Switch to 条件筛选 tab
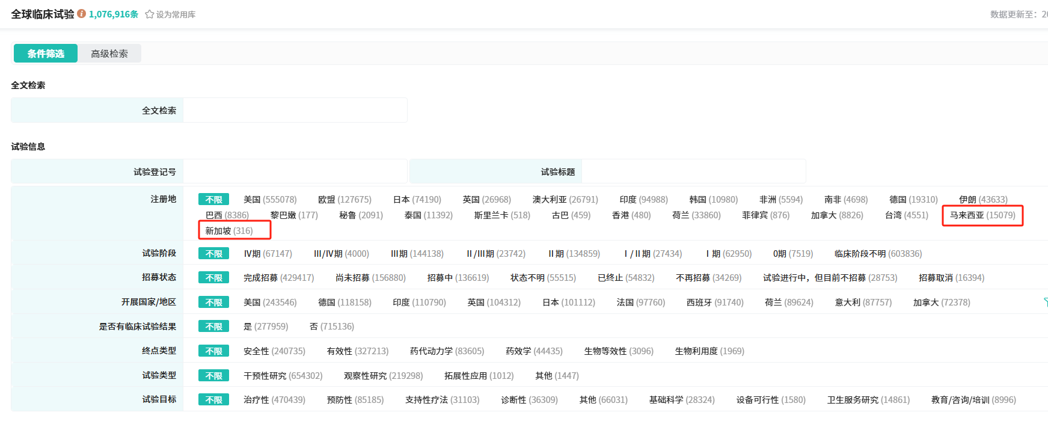 [46, 54]
